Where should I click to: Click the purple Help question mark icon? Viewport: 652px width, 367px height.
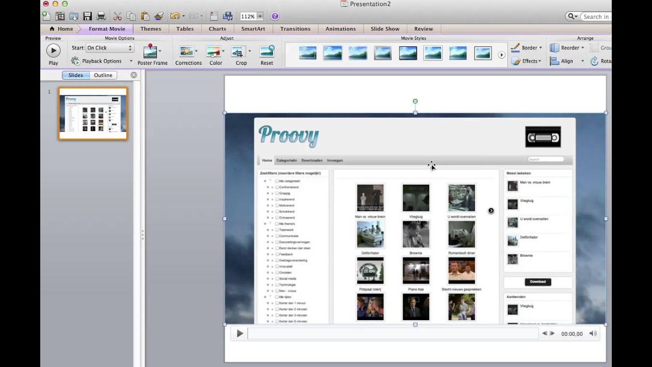click(275, 16)
